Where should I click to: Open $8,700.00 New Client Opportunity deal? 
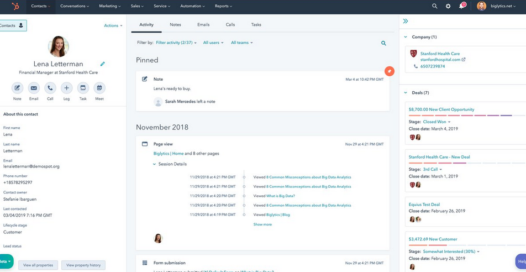[441, 109]
